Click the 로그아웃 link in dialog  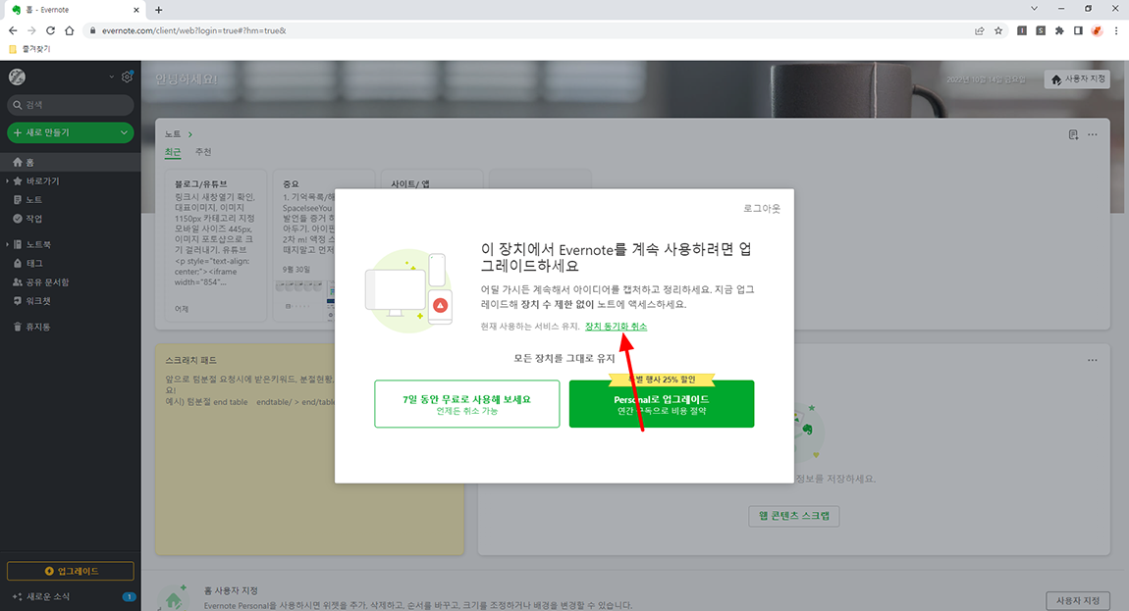click(x=762, y=209)
